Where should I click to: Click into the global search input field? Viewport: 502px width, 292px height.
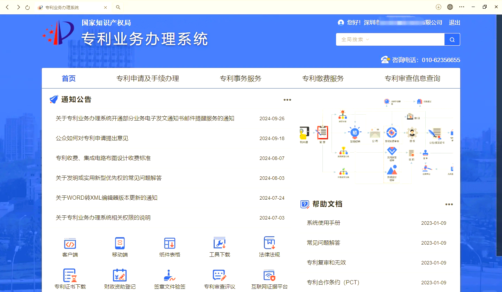click(x=406, y=39)
